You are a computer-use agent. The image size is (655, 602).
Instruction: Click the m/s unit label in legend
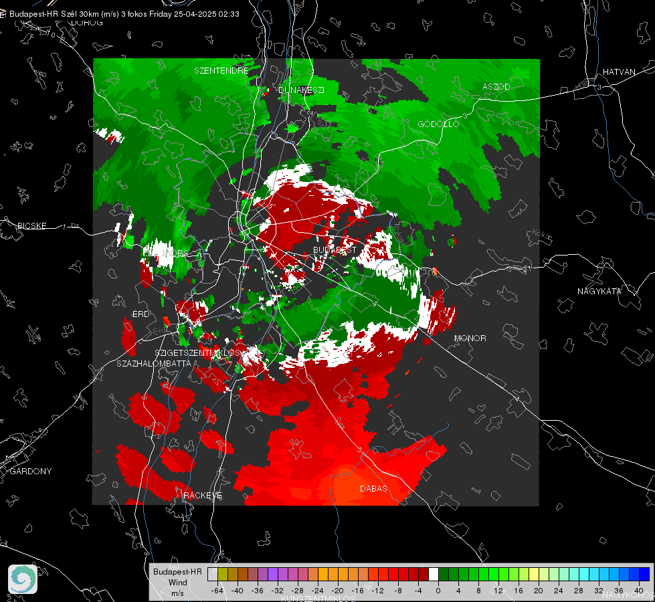coord(177,593)
